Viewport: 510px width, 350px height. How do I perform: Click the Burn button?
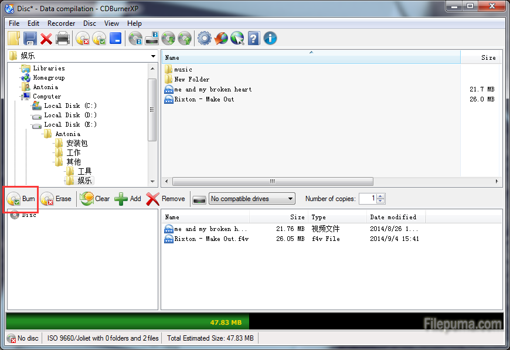coord(22,199)
